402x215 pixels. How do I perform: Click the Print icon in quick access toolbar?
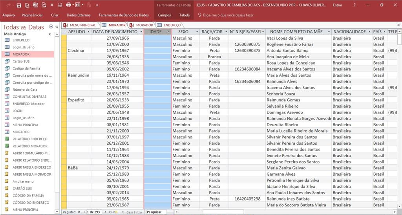coord(69,5)
